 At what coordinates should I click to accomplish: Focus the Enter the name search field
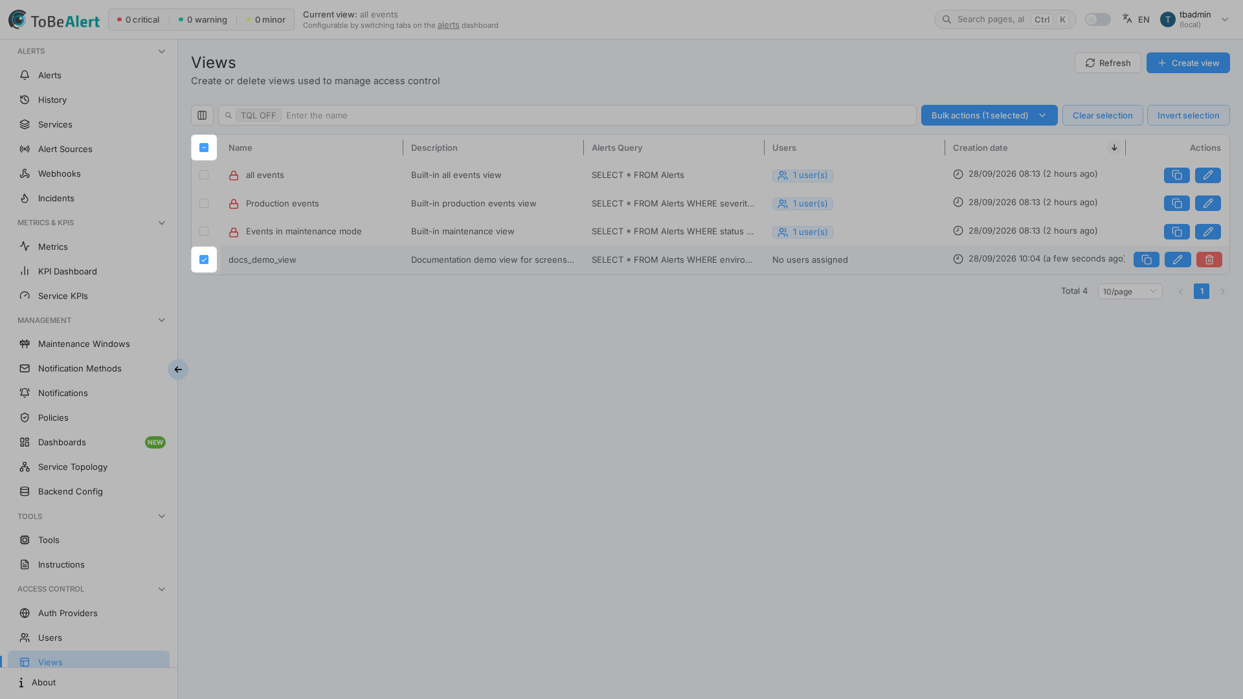[567, 115]
